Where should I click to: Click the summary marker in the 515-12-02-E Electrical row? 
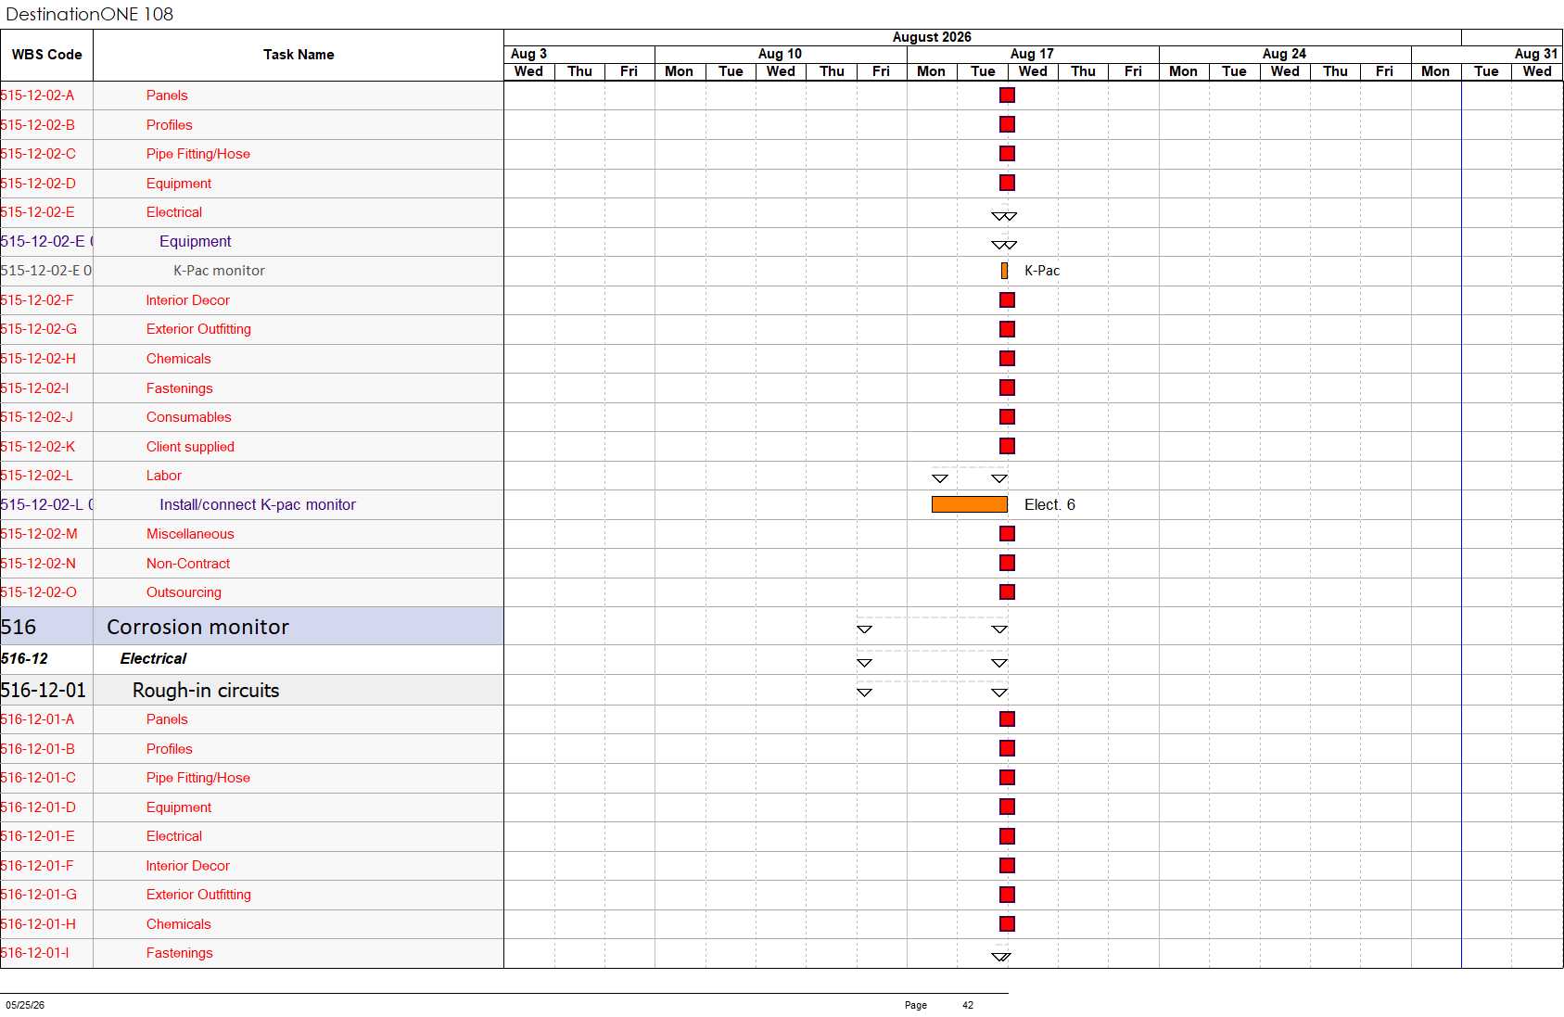[x=1004, y=216]
